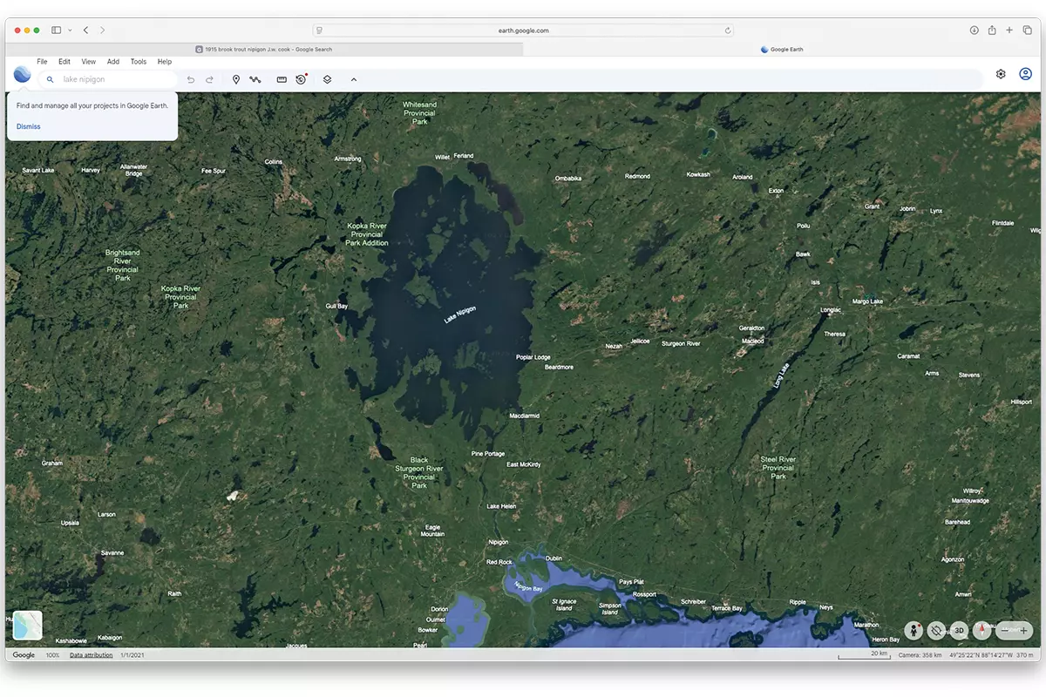1046x697 pixels.
Task: Dismiss the projects tooltip
Action: (29, 126)
